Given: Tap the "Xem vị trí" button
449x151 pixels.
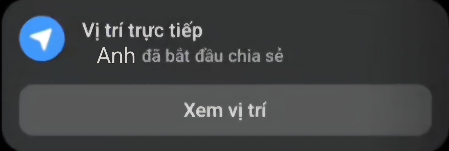Looking at the screenshot, I should click(225, 110).
